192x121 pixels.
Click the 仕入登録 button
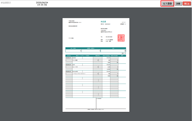(x=167, y=4)
